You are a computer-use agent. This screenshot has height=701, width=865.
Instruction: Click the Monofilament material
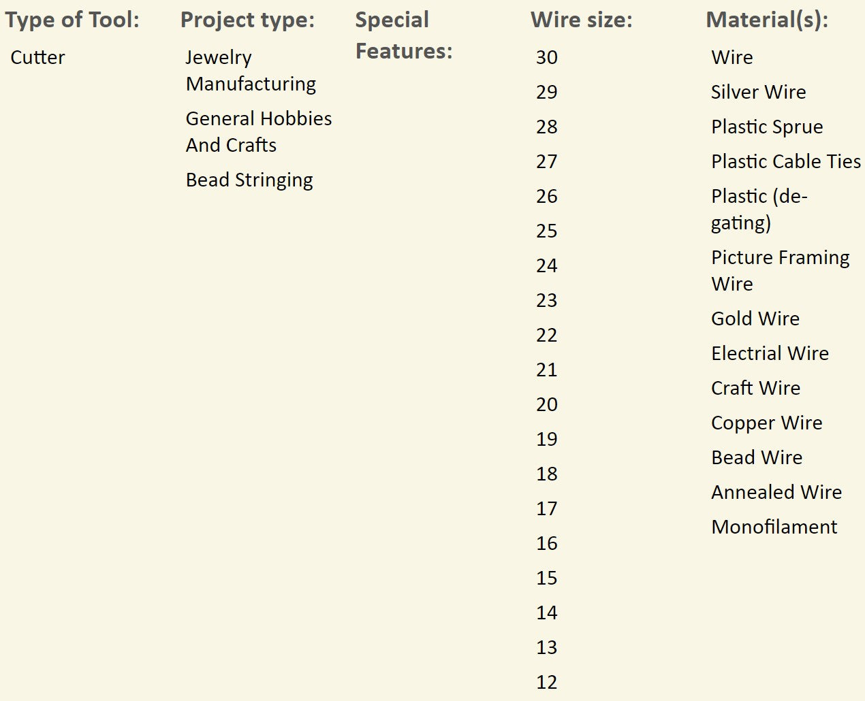point(774,527)
